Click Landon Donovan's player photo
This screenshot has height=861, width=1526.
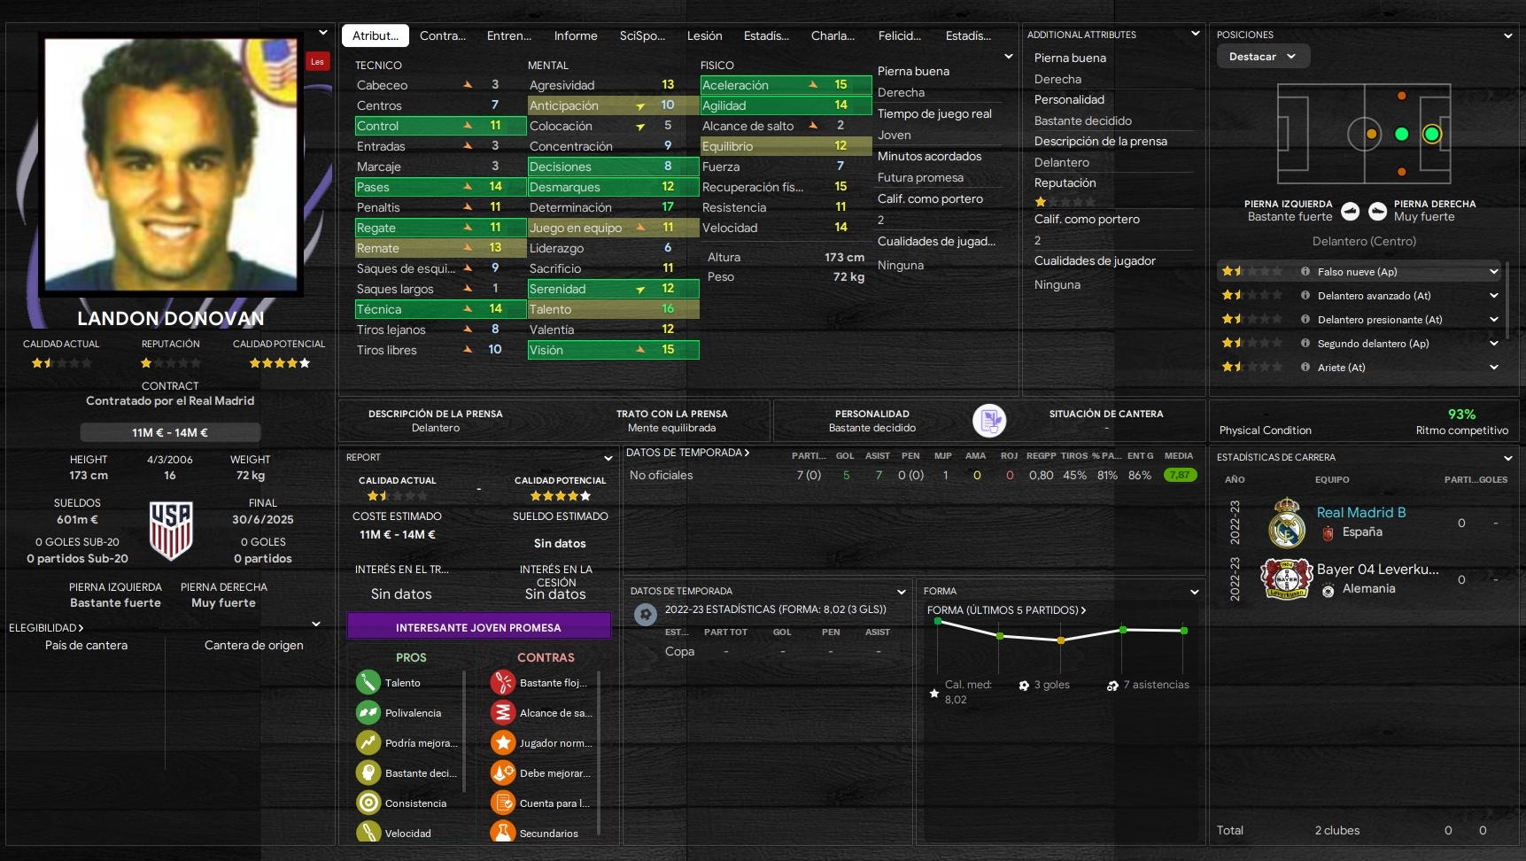click(x=172, y=165)
